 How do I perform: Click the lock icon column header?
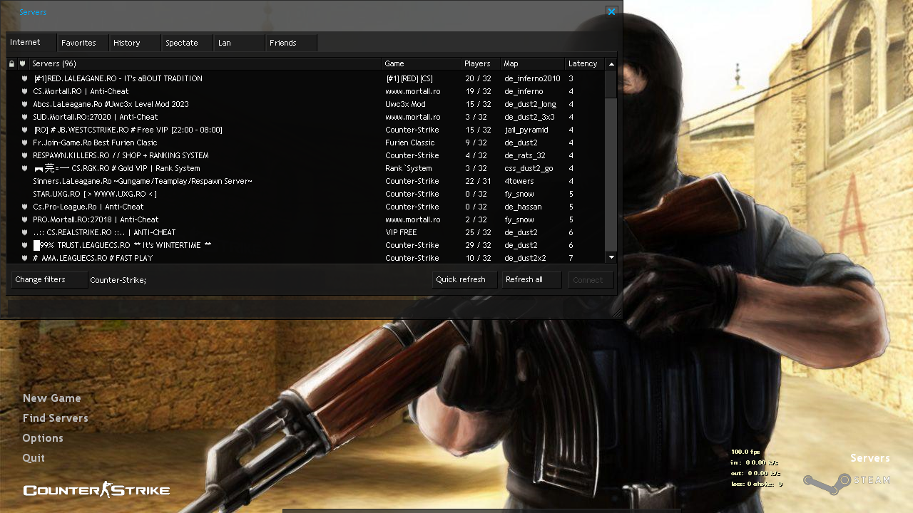coord(11,64)
